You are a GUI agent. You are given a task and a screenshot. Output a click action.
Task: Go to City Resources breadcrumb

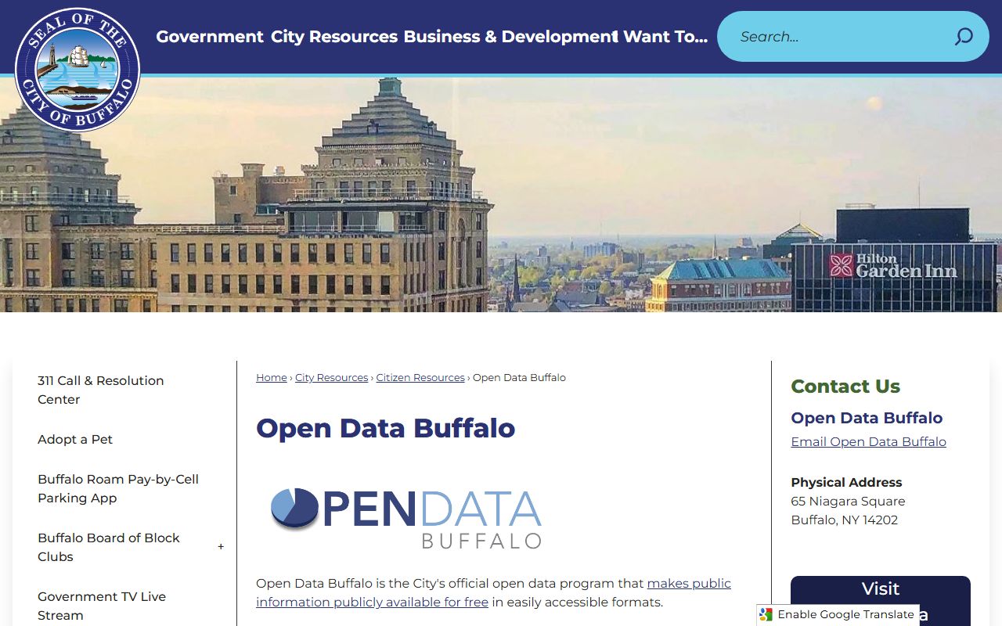click(331, 377)
